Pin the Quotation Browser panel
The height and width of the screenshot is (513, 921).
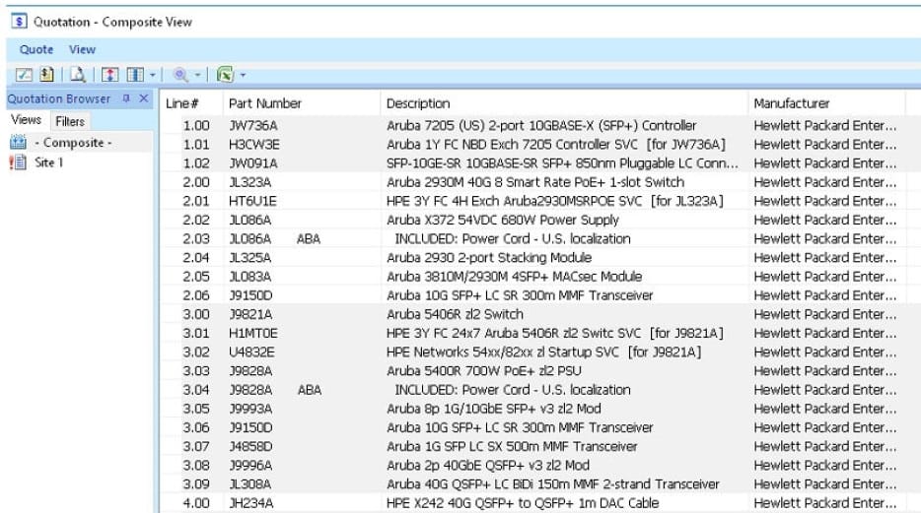[x=126, y=98]
